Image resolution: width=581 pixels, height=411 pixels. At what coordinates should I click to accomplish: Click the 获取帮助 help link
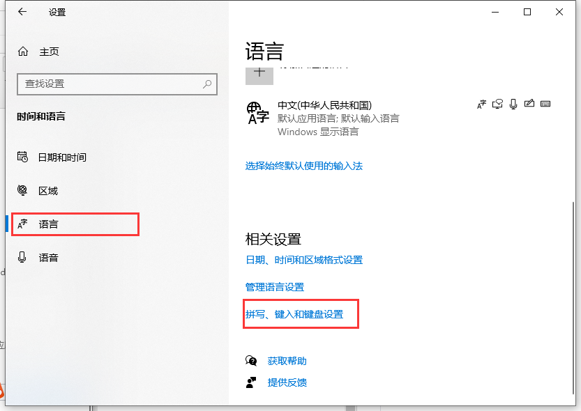coord(287,361)
